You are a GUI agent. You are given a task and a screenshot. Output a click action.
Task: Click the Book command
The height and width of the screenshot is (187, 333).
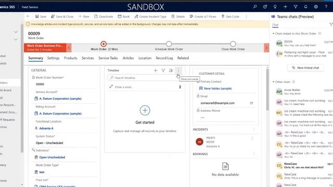[x=124, y=16]
